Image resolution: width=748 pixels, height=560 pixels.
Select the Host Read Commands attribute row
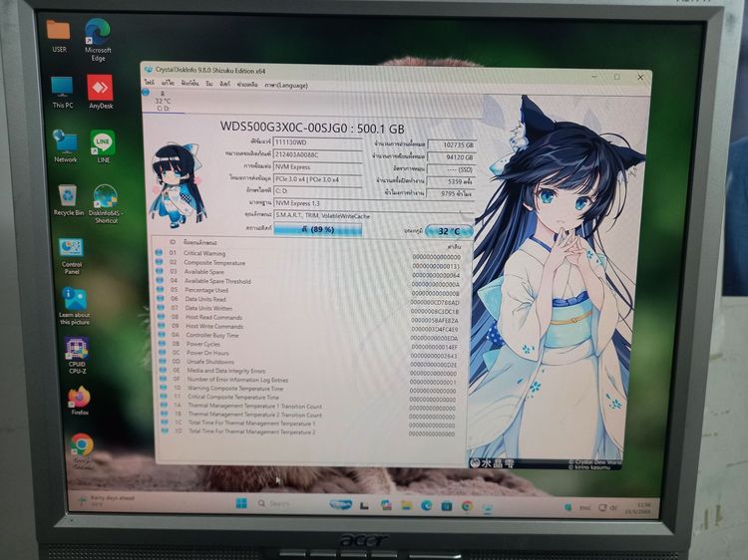pyautogui.click(x=308, y=318)
